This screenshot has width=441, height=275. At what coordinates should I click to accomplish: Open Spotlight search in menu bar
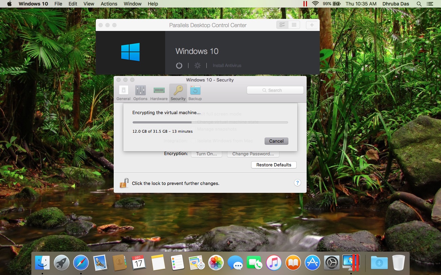[419, 4]
